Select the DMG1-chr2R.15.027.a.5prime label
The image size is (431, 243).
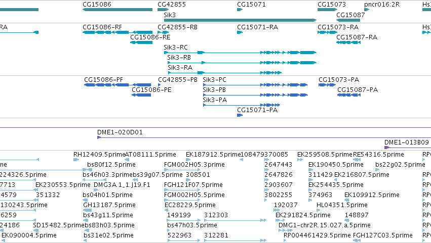click(x=324, y=226)
